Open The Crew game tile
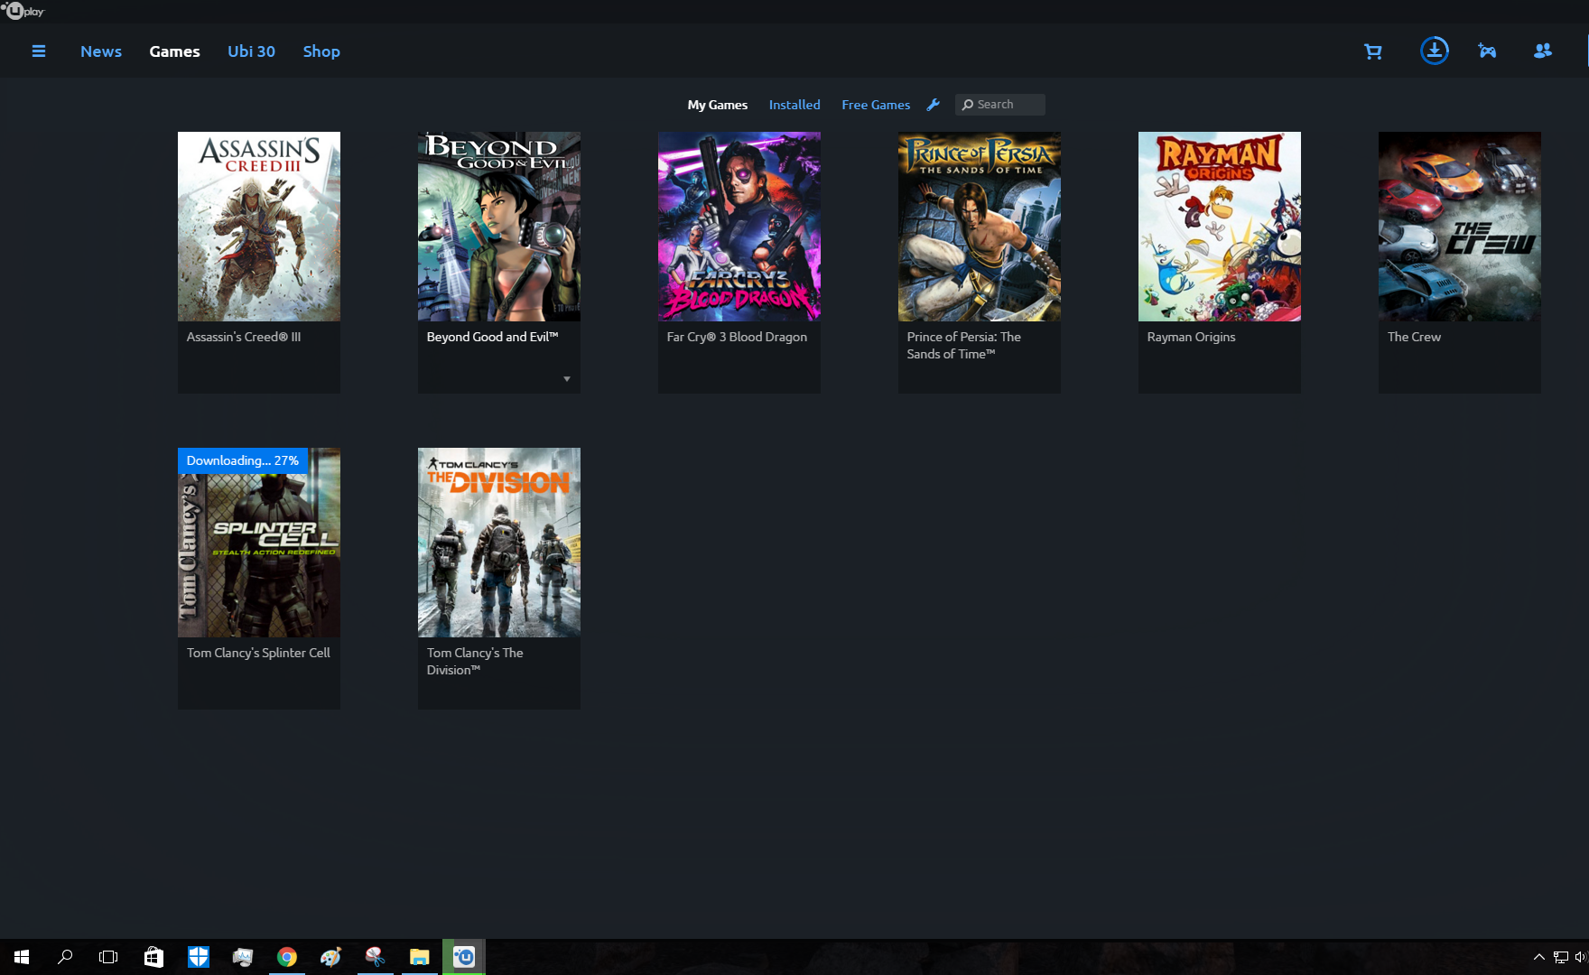Image resolution: width=1589 pixels, height=975 pixels. (1459, 227)
